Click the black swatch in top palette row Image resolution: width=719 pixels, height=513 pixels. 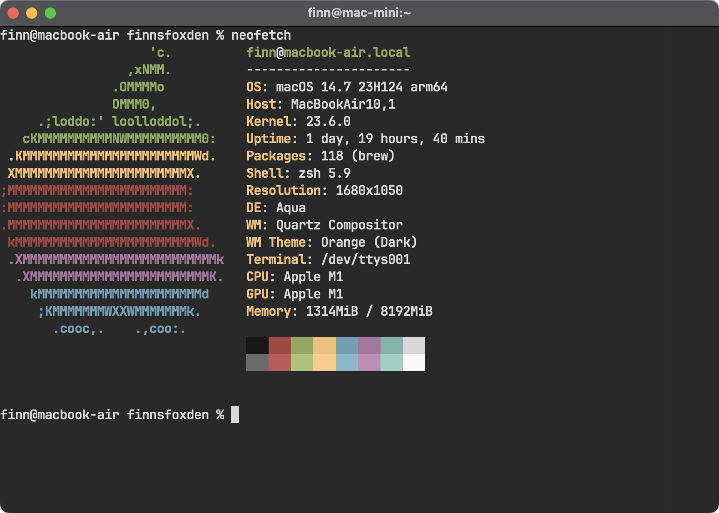pos(257,345)
